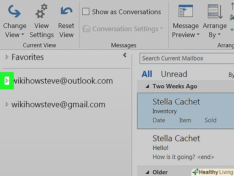Expand the wikihowsteve@outlook.com account
Image resolution: width=234 pixels, height=176 pixels.
click(7, 81)
